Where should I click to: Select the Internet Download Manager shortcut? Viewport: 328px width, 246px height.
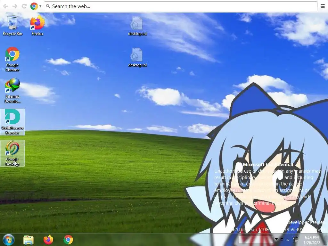click(12, 91)
